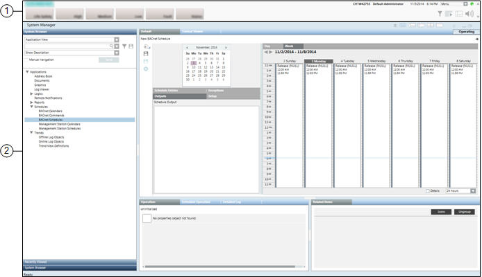Open the Show Description dropdown
Screen dimensions: 482x277
tap(117, 53)
